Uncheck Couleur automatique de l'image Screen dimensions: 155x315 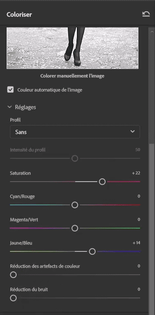point(10,90)
